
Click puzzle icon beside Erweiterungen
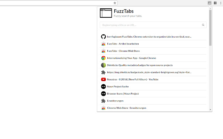coord(103,101)
